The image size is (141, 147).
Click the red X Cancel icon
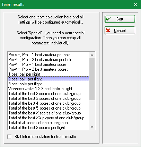pyautogui.click(x=108, y=31)
